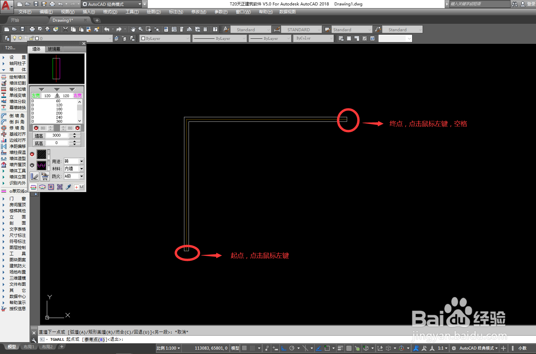Select the rectangular wall draw mode icon
536x354 pixels.
pos(51,187)
